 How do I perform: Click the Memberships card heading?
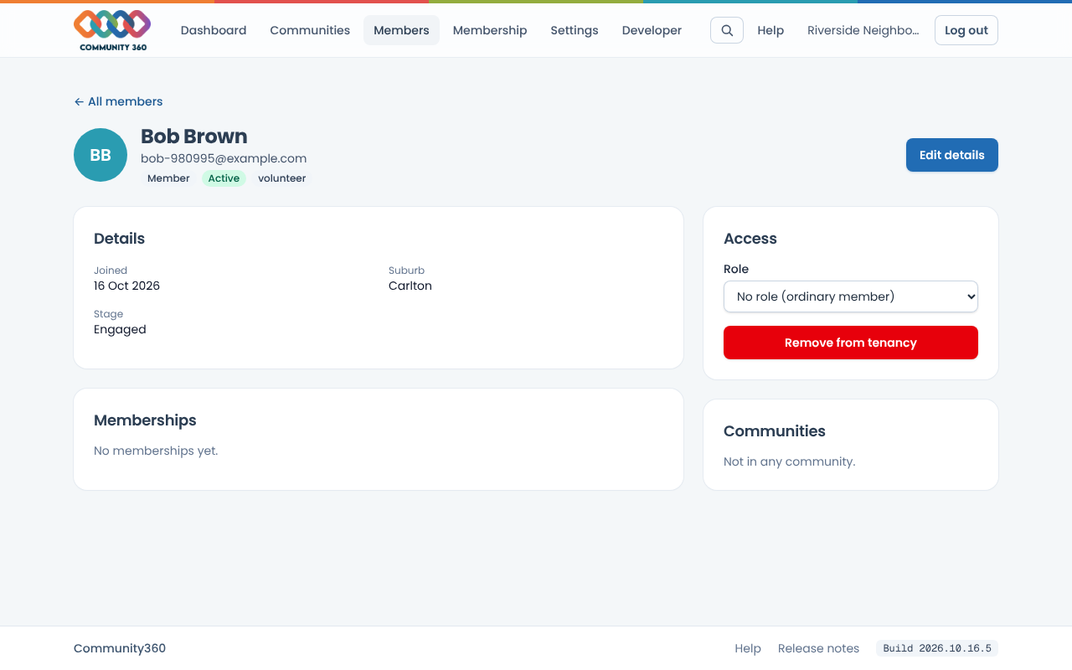[145, 420]
